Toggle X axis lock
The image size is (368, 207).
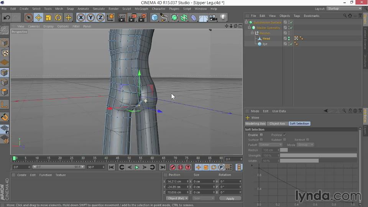point(81,17)
